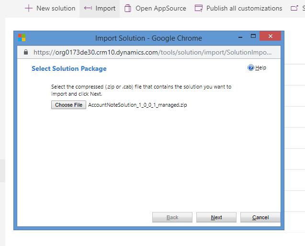The height and width of the screenshot is (246, 305).
Task: Click the partially visible icon after Publish all customizations
Action: pyautogui.click(x=294, y=8)
